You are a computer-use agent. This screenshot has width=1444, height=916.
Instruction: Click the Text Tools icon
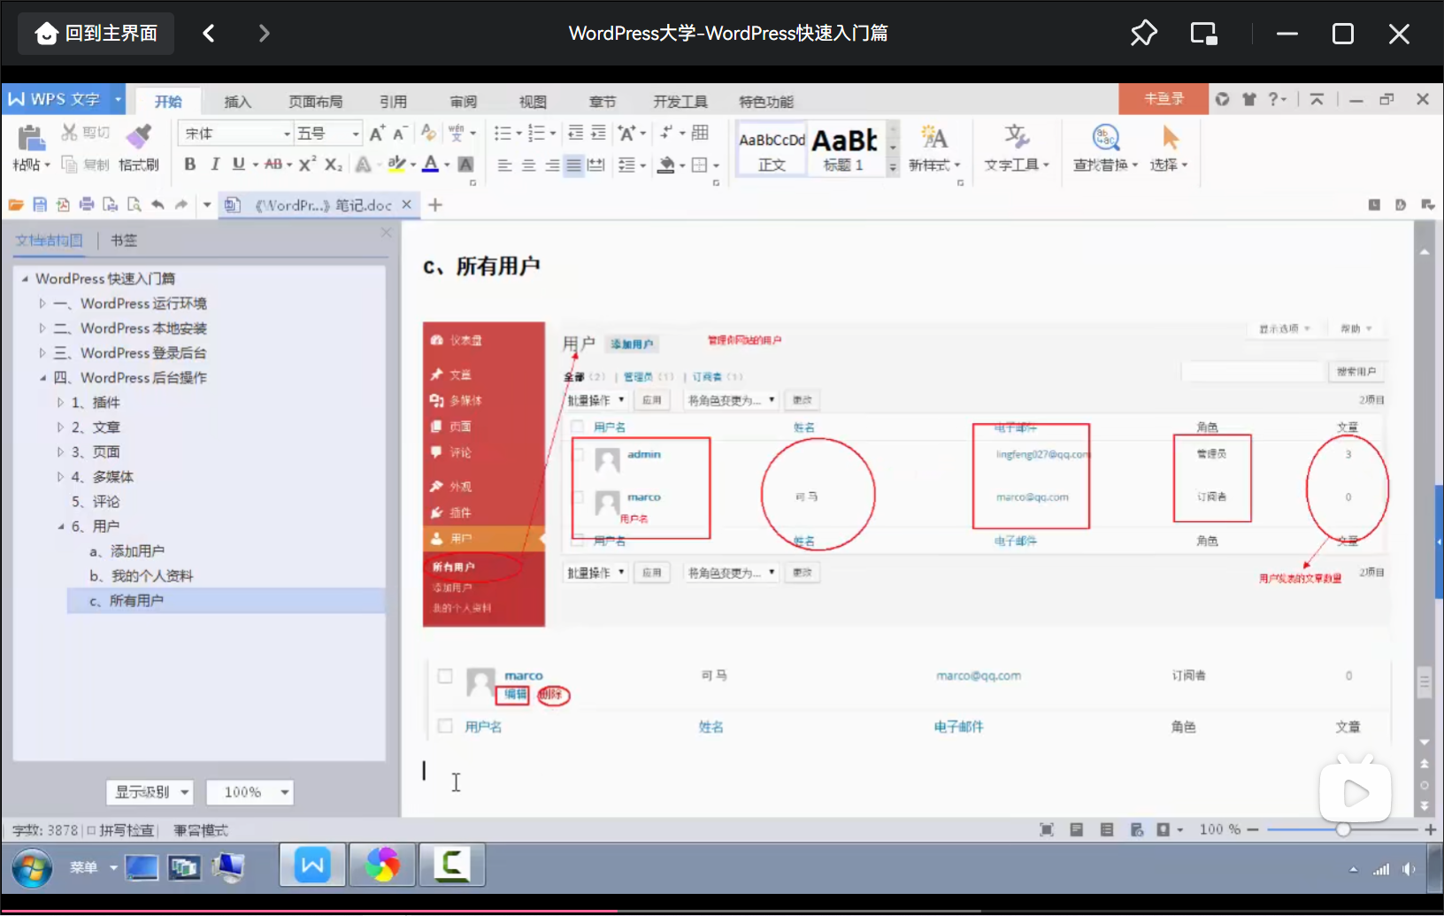click(1016, 137)
